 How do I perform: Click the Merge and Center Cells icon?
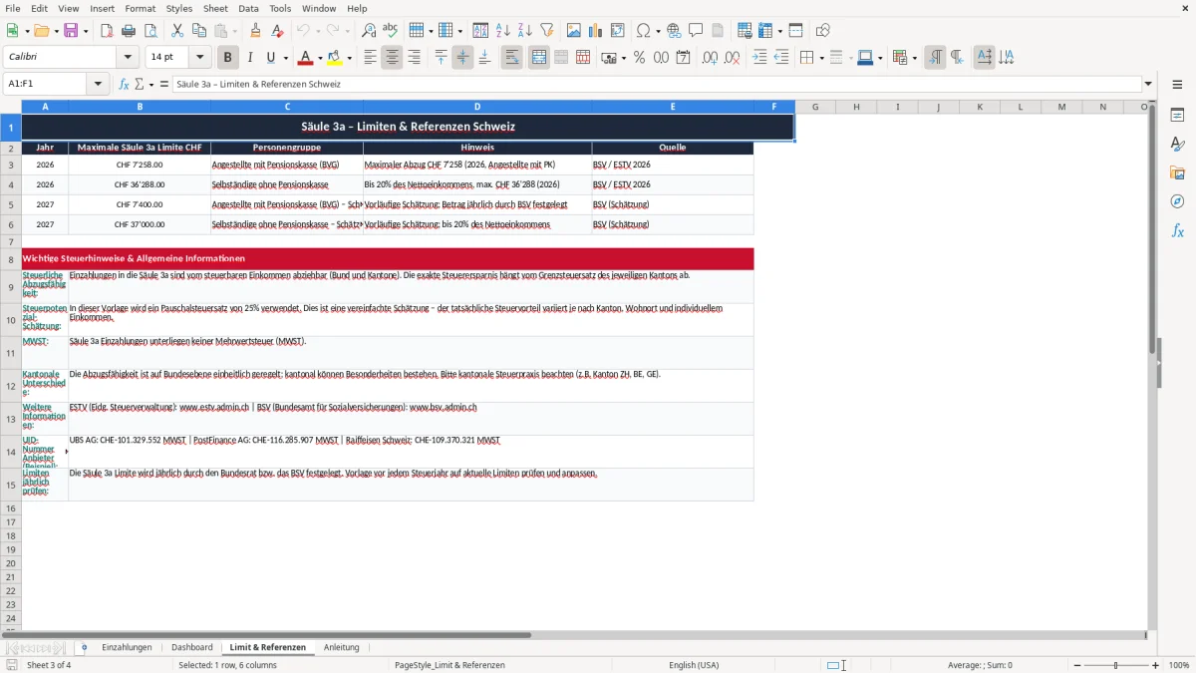point(539,58)
